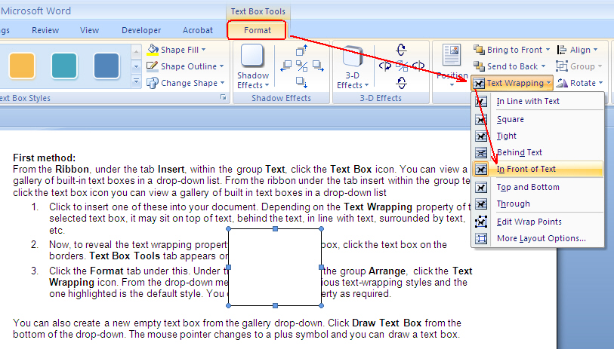The height and width of the screenshot is (349, 614).
Task: Open the Shadow Effects dropdown arrow
Action: 267,85
